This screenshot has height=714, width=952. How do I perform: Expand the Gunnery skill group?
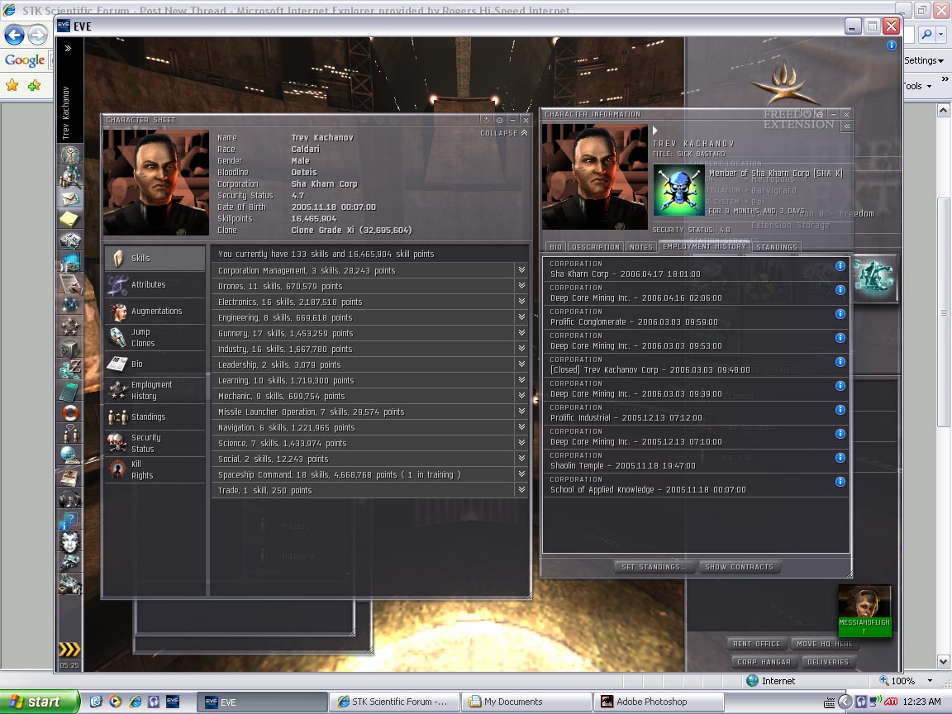(x=521, y=333)
